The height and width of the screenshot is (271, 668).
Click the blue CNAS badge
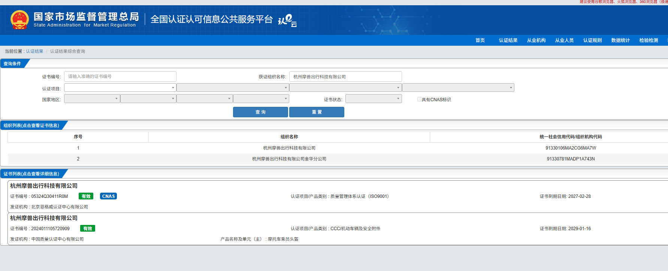(x=109, y=196)
